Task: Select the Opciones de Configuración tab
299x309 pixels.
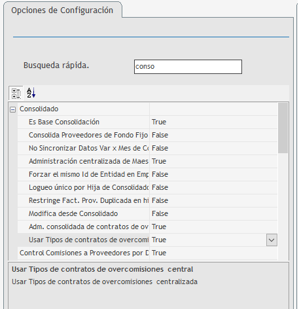Action: [x=62, y=10]
